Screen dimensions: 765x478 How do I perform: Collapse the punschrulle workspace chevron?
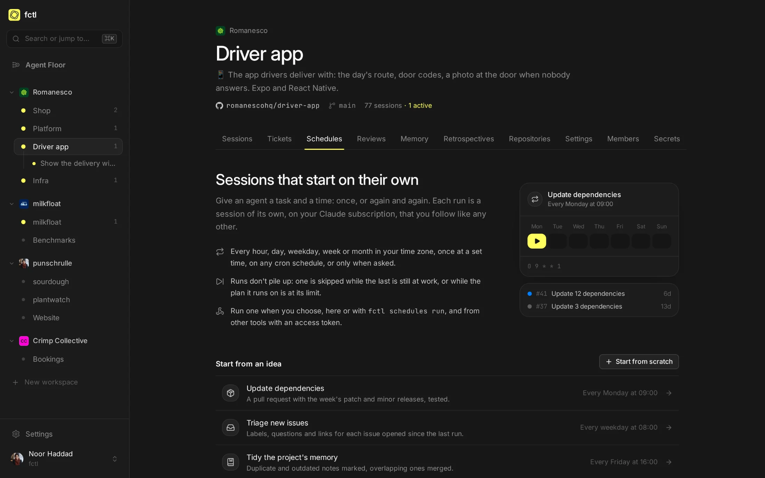(12, 263)
